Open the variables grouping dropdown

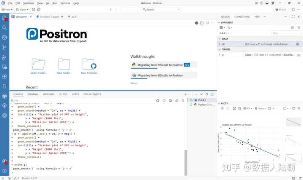point(222,27)
